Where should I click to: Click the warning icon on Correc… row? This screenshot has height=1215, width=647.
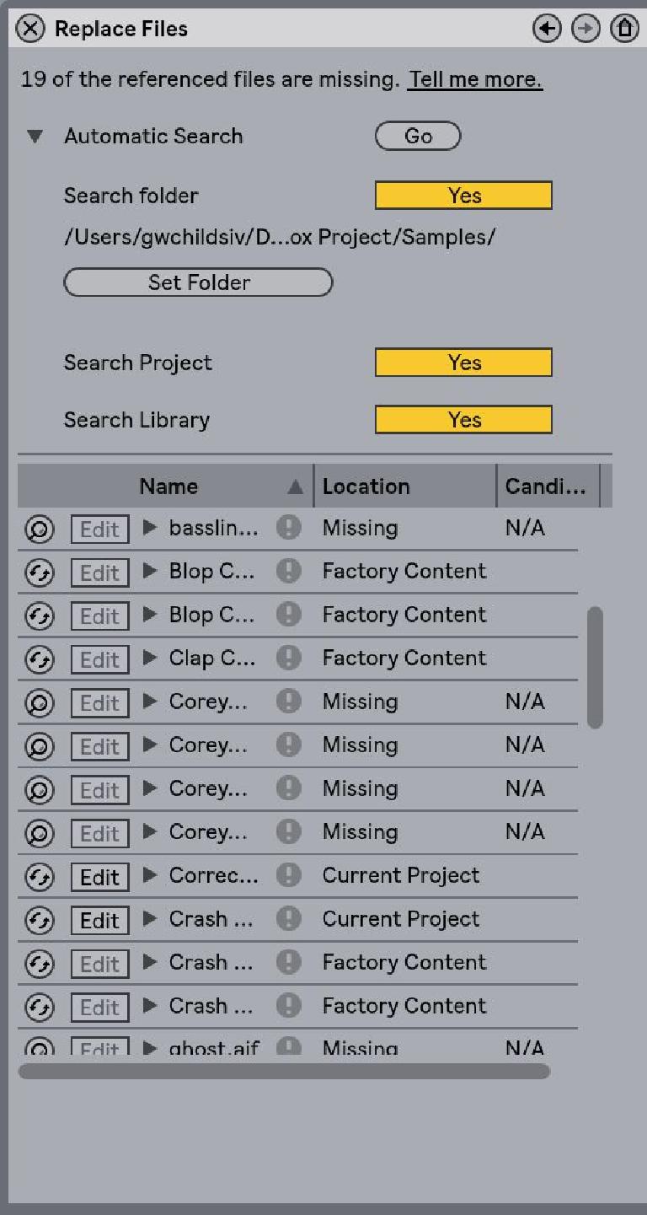(x=289, y=875)
